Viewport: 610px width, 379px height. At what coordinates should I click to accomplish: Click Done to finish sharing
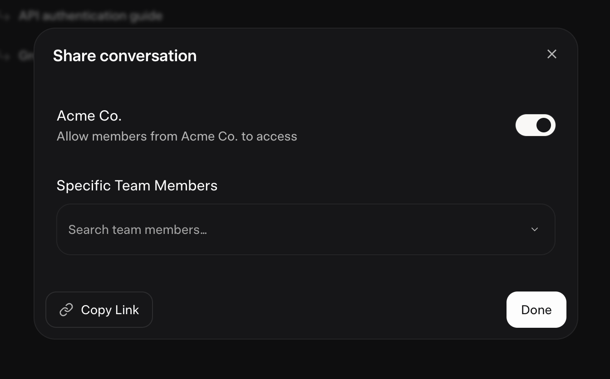tap(536, 310)
